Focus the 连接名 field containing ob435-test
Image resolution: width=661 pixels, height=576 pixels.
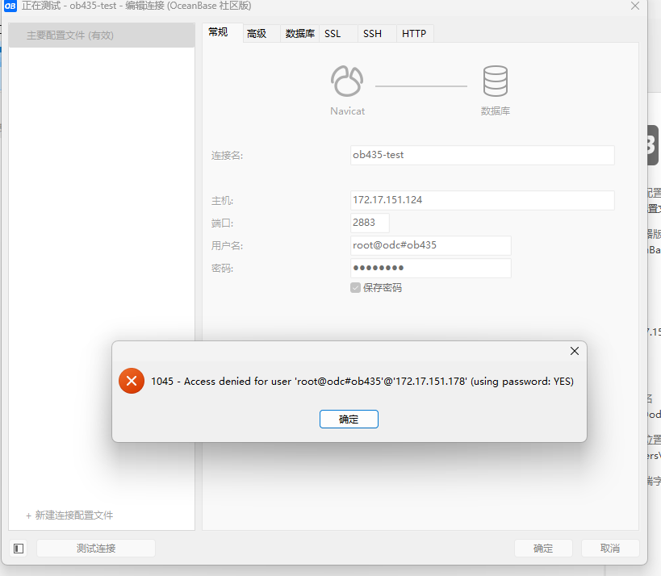coord(483,155)
